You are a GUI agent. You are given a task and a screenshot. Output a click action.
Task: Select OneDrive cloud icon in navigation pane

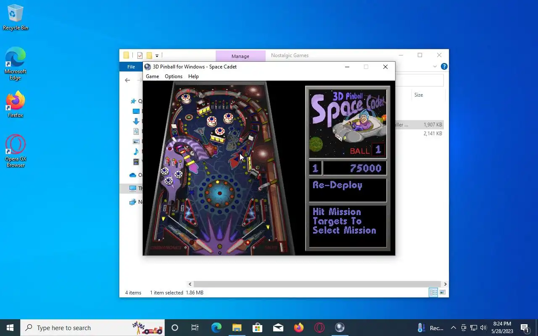[133, 175]
